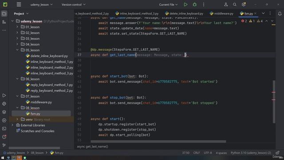Open editor tab options menu
The height and width of the screenshot is (160, 284).
point(270,13)
